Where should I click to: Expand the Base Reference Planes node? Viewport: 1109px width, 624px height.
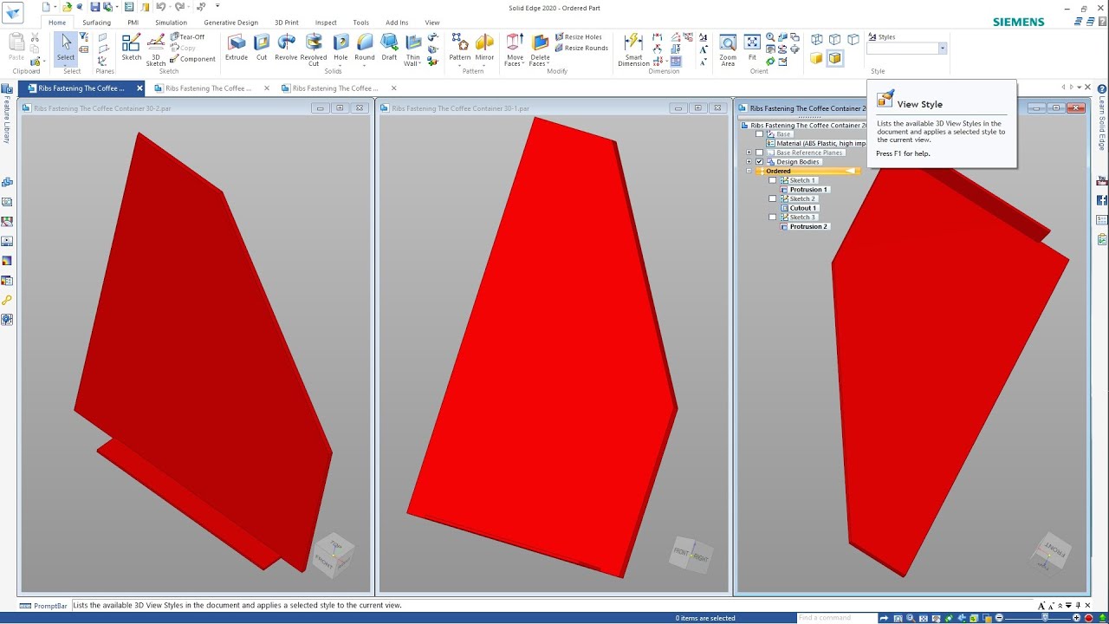[749, 153]
